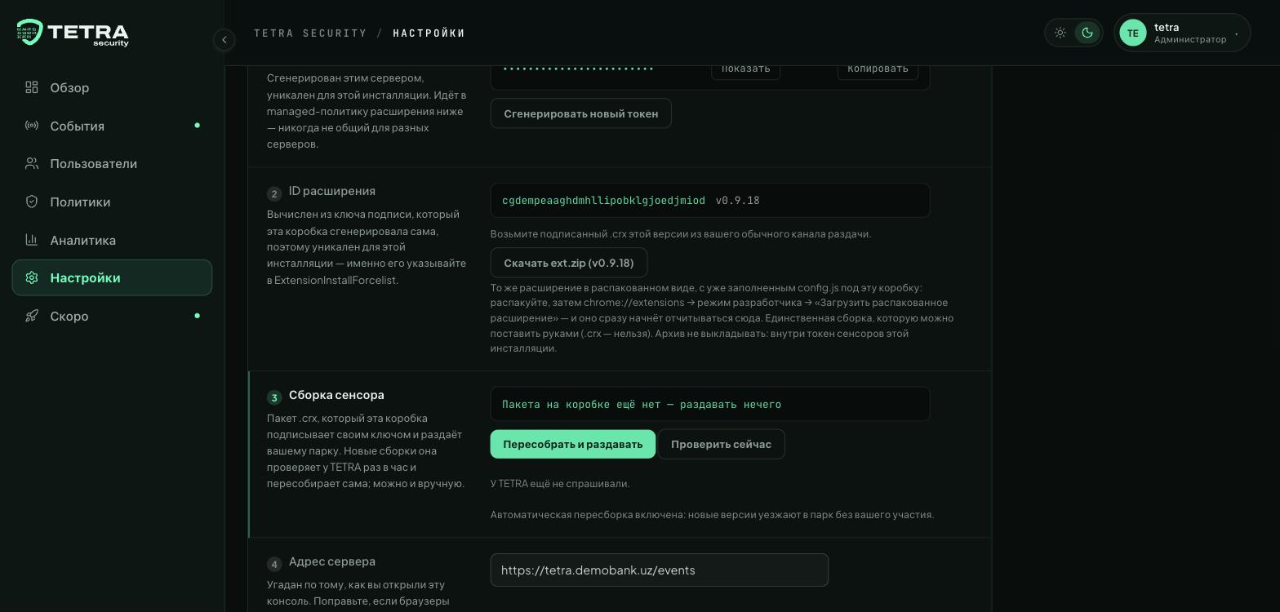
Task: Click status text Пакета на коробке ещё нет
Action: 642,405
